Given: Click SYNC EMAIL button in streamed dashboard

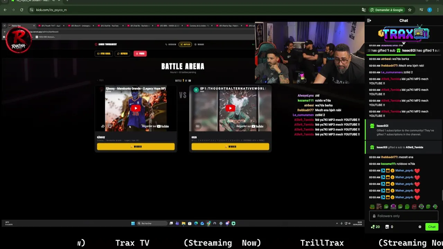Looking at the screenshot, I should point(104,54).
